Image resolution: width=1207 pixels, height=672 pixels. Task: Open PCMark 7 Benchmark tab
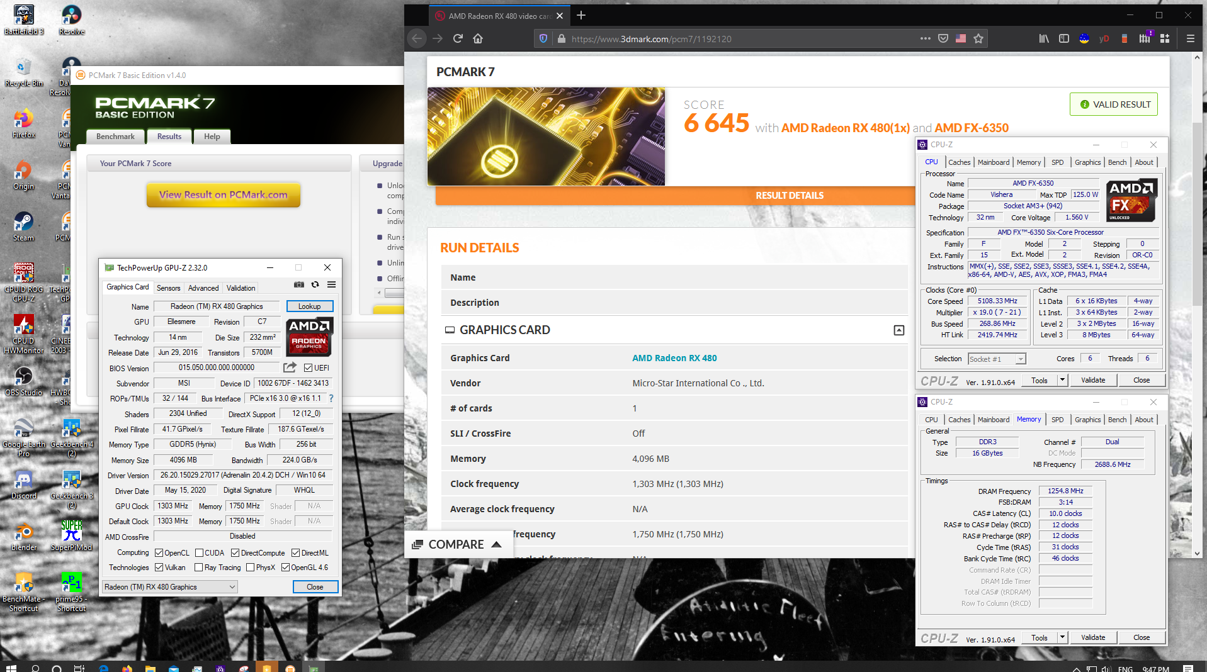[x=115, y=137]
